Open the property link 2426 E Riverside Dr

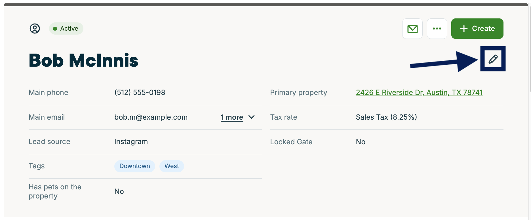(x=419, y=92)
